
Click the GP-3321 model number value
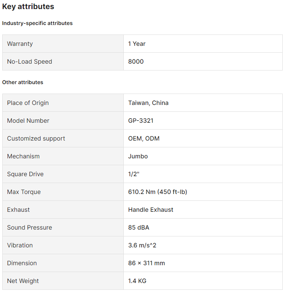pyautogui.click(x=141, y=120)
